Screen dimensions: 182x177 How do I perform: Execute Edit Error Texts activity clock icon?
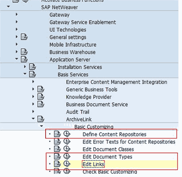pos(67,141)
